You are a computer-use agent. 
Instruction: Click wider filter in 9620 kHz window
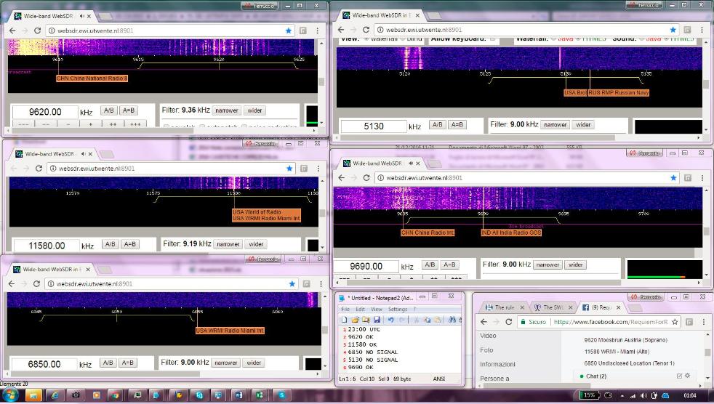tap(254, 110)
